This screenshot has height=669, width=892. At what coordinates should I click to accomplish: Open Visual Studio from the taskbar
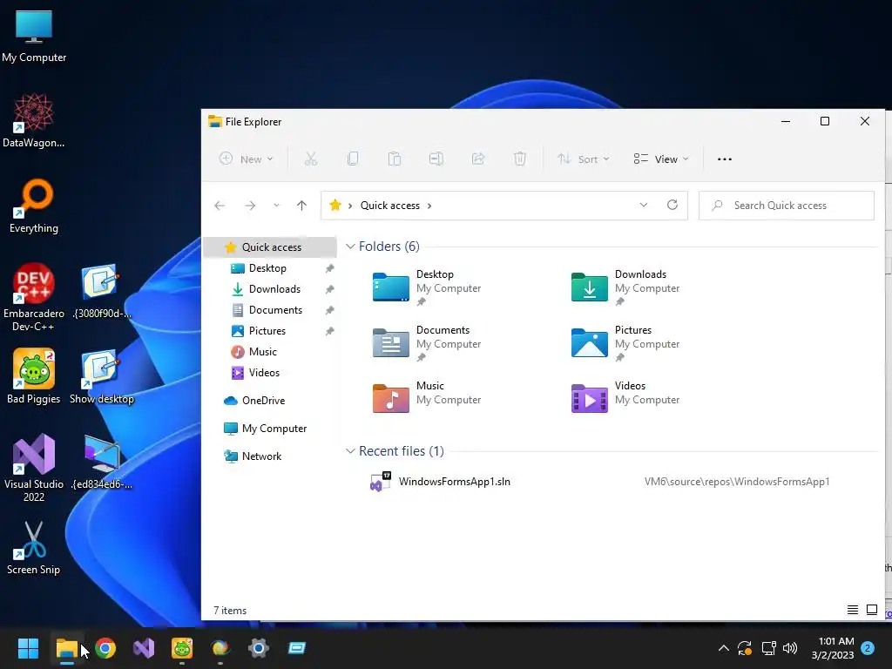click(x=144, y=648)
